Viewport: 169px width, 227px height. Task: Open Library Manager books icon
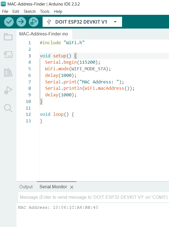[8, 72]
